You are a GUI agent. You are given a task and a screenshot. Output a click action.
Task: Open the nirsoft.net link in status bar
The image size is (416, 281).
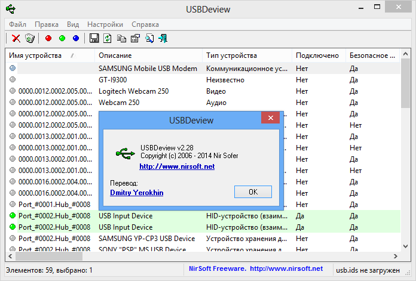tap(286, 268)
